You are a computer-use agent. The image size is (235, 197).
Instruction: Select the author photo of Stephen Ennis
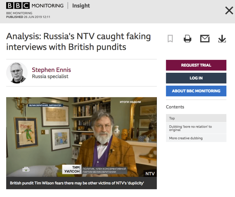tap(17, 73)
